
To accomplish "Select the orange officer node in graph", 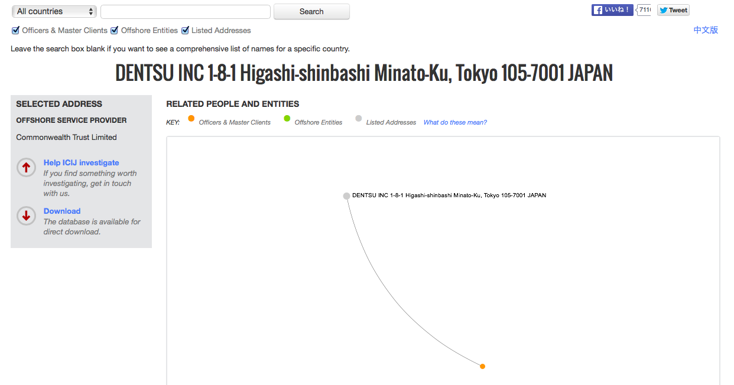I will pos(482,366).
